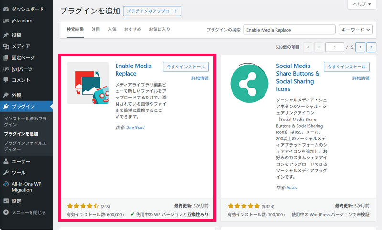Viewport: 382px width, 230px height.
Task: Switch to 検索結果 tab
Action: 75,29
